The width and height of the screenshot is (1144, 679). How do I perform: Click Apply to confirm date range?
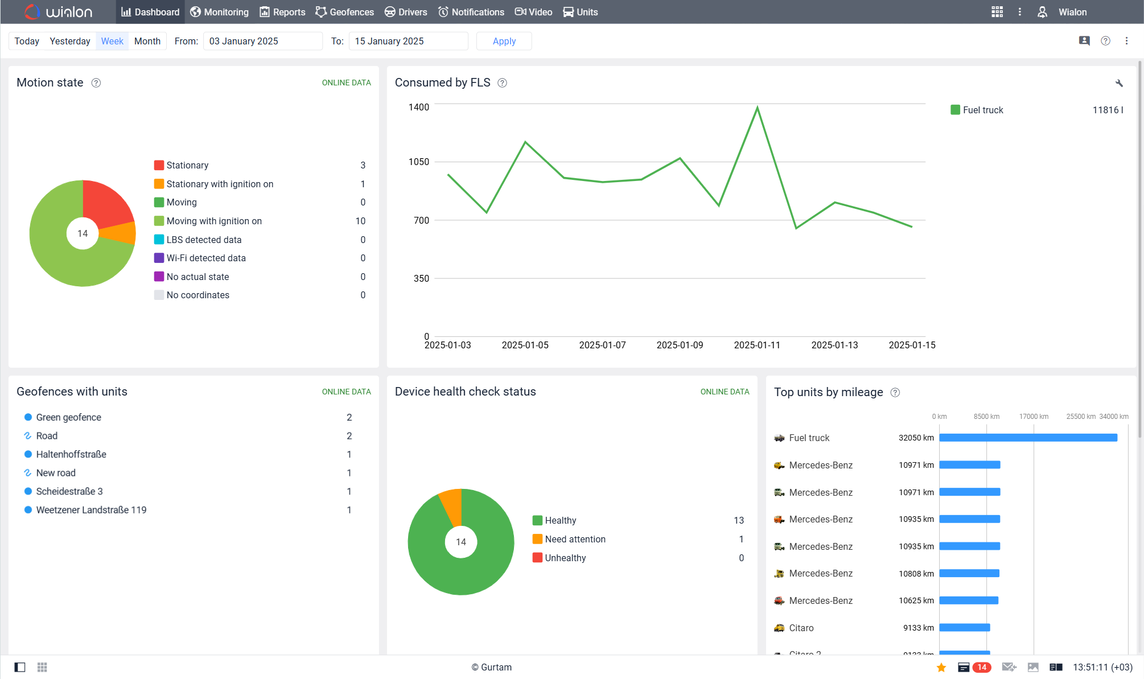(503, 41)
